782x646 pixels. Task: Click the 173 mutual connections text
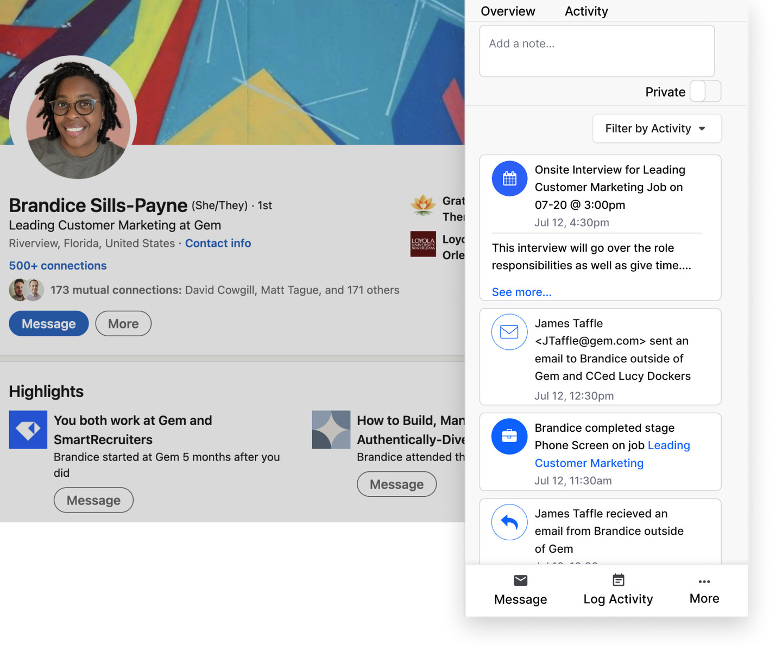tap(116, 290)
